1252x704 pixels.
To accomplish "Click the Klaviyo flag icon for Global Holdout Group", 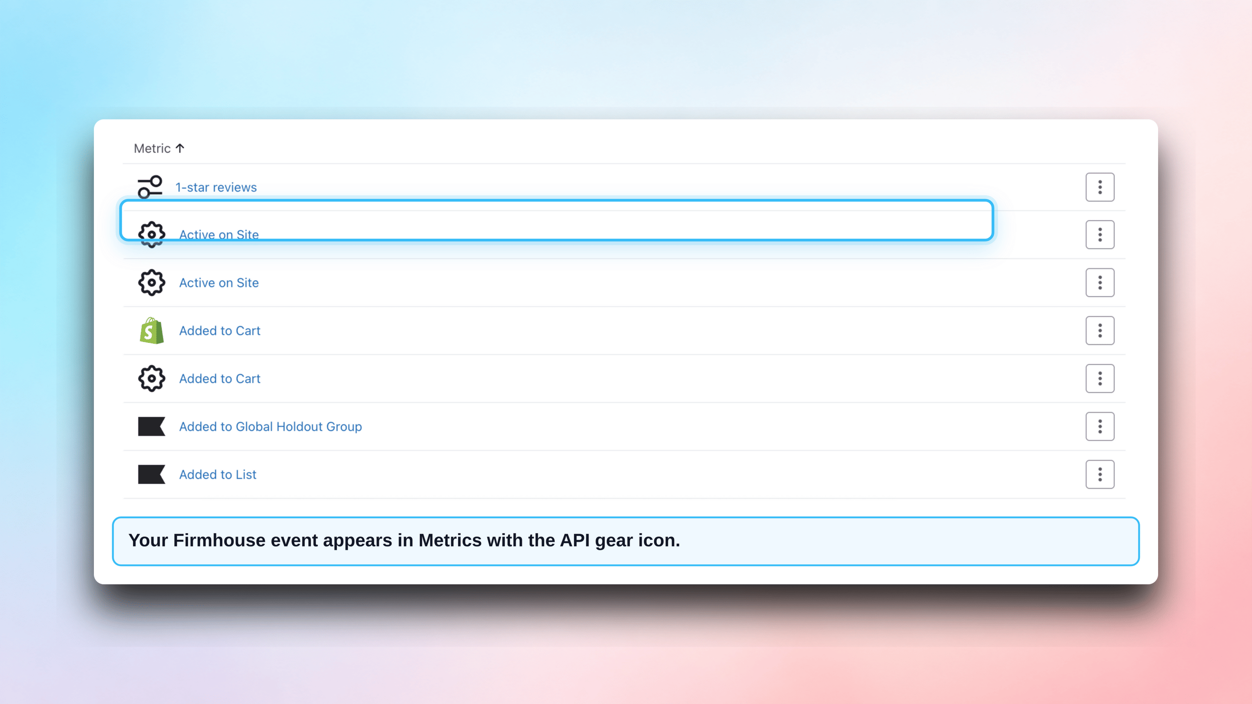I will click(x=152, y=427).
